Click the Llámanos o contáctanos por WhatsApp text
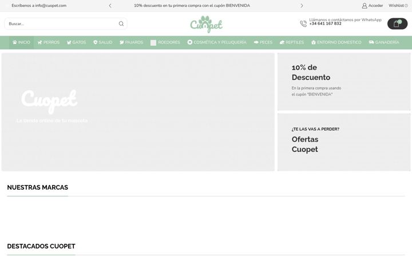 [x=345, y=19]
